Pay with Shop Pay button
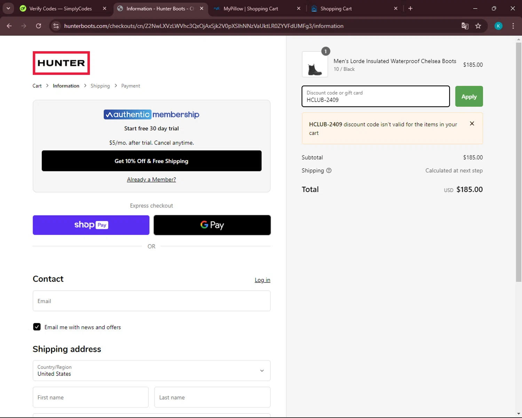The image size is (522, 418). click(91, 225)
